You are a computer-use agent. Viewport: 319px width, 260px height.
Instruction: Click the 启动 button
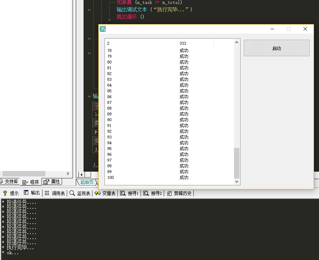click(x=276, y=48)
